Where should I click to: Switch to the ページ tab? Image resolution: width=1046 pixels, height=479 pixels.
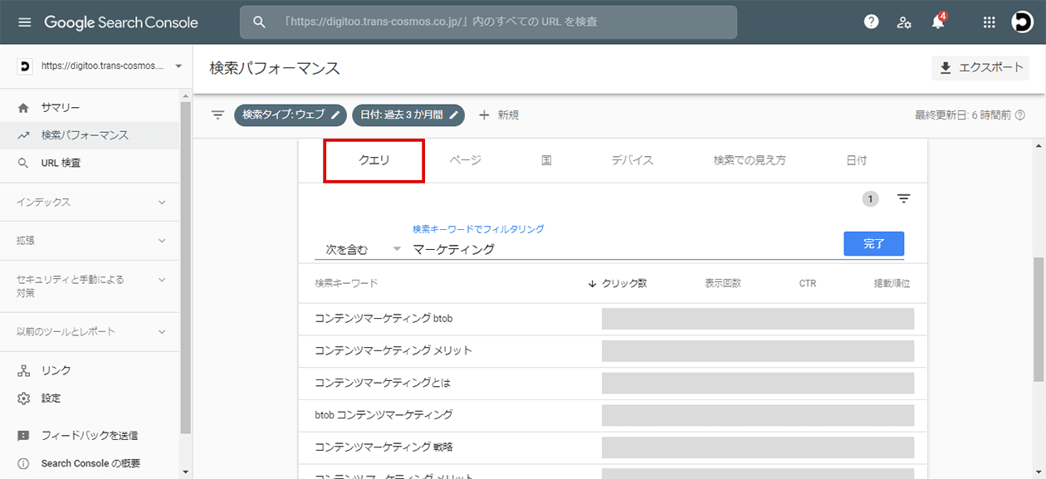465,160
